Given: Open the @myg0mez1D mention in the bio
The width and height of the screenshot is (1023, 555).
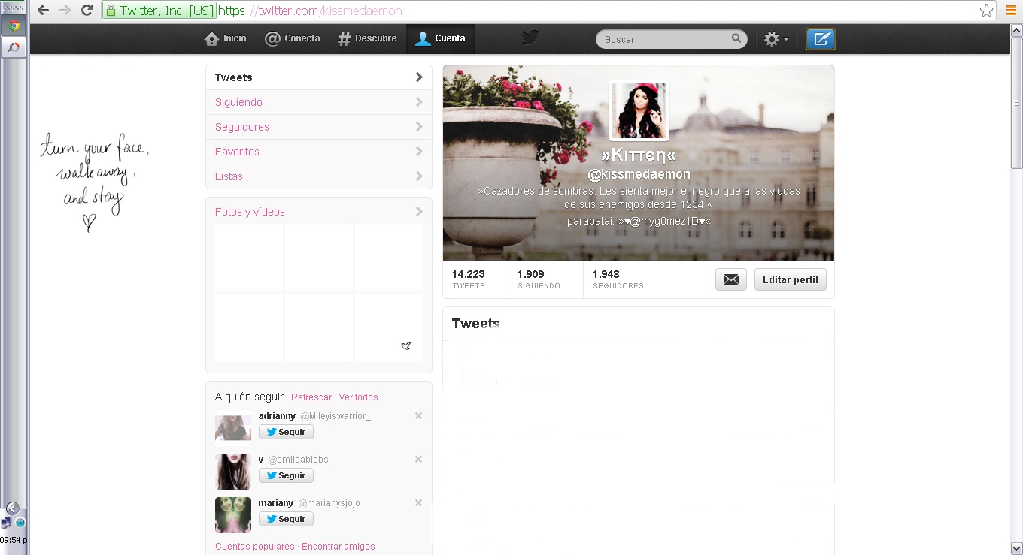Looking at the screenshot, I should (664, 222).
